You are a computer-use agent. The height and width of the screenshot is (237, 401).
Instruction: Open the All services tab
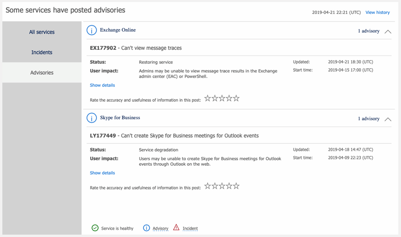coord(42,32)
